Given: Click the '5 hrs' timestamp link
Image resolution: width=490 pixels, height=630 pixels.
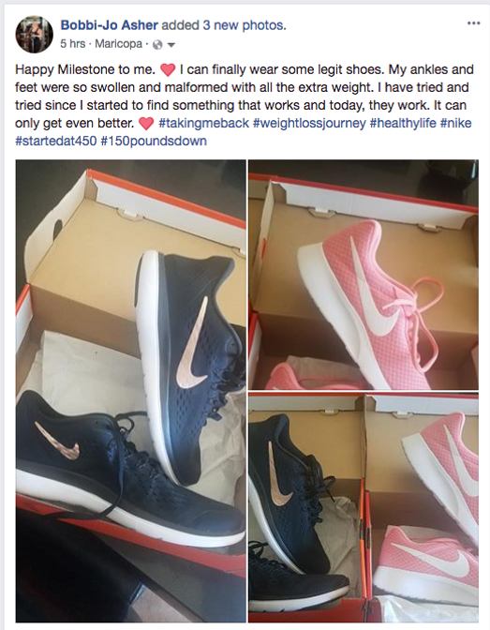Looking at the screenshot, I should pyautogui.click(x=73, y=43).
